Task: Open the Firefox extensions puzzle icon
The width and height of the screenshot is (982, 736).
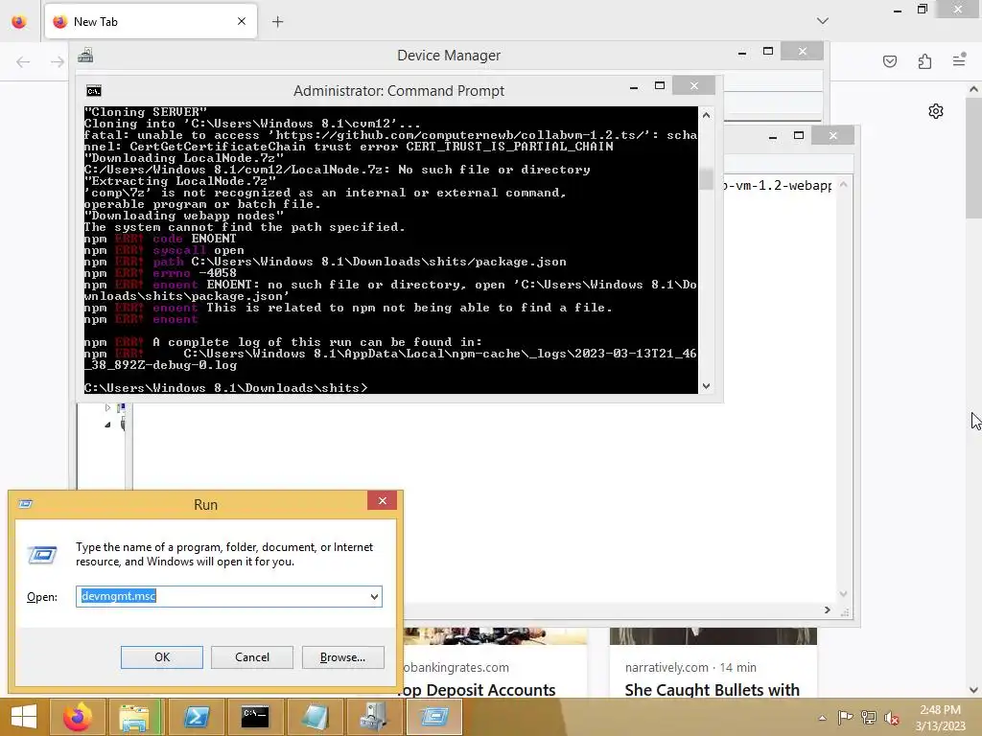Action: (924, 61)
